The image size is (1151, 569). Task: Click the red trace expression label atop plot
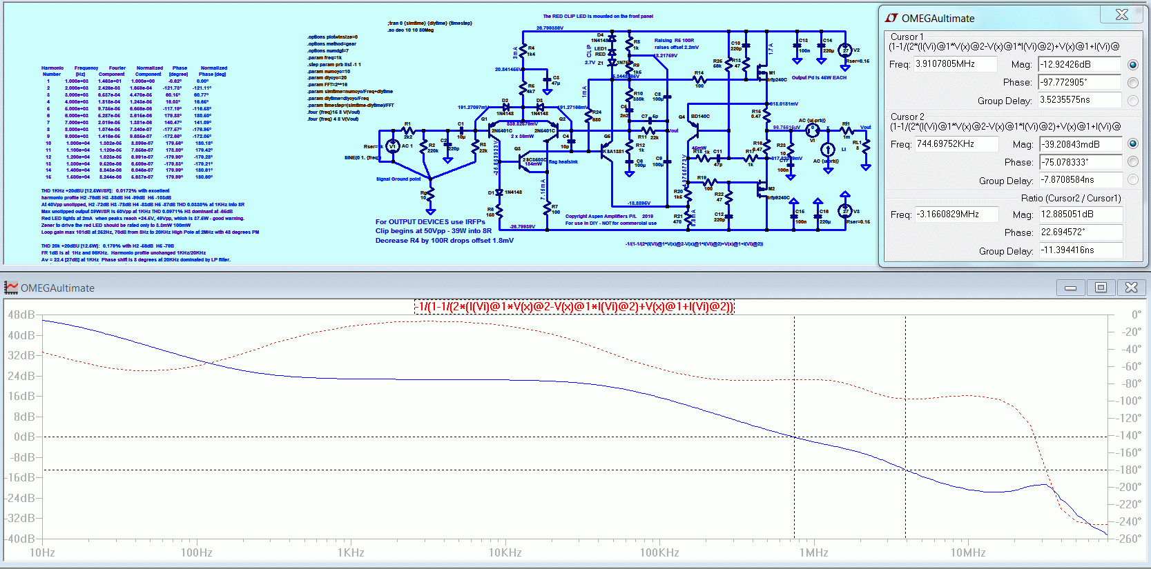pos(574,307)
